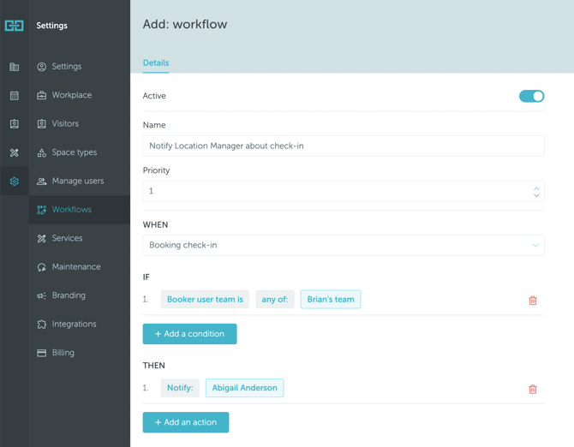574x447 pixels.
Task: Increase the Priority stepper value
Action: [536, 188]
